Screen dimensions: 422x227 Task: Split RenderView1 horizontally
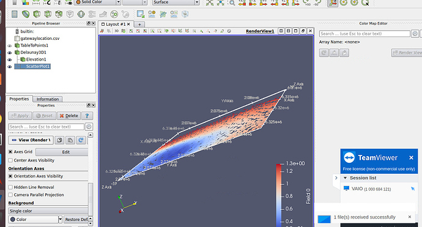click(281, 31)
